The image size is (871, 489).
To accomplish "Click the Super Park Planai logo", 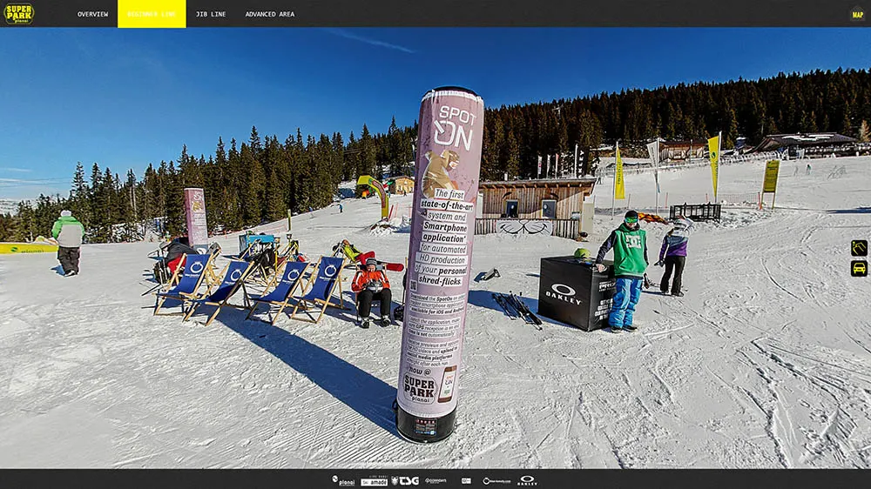I will click(19, 13).
